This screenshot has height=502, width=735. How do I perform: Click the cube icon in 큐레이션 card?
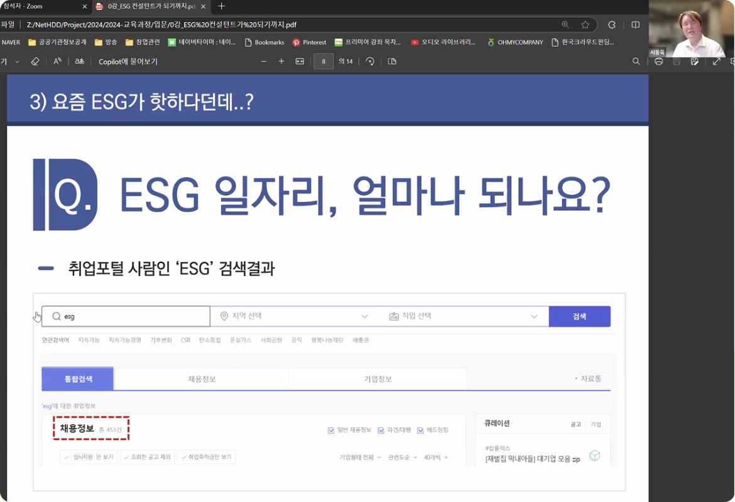click(x=594, y=455)
